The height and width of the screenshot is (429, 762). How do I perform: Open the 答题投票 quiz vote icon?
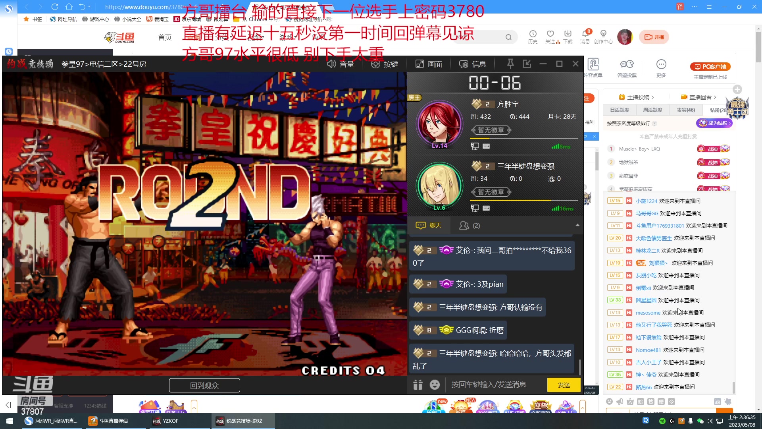pos(627,68)
